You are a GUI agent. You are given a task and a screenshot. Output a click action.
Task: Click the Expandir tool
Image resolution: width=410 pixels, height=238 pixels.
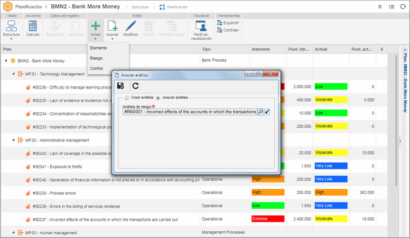[228, 23]
